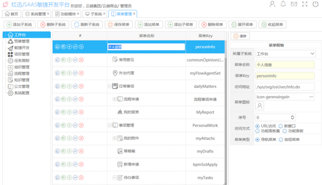Open notifications bell icon

pyautogui.click(x=283, y=4)
